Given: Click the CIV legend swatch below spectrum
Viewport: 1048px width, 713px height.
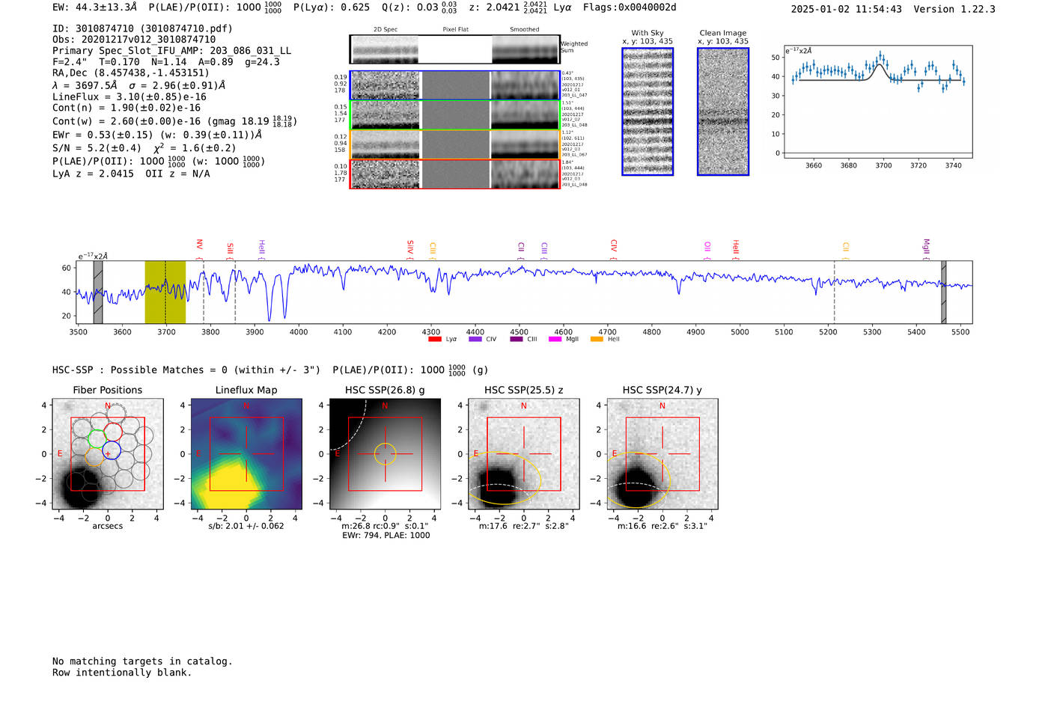Looking at the screenshot, I should click(x=475, y=339).
